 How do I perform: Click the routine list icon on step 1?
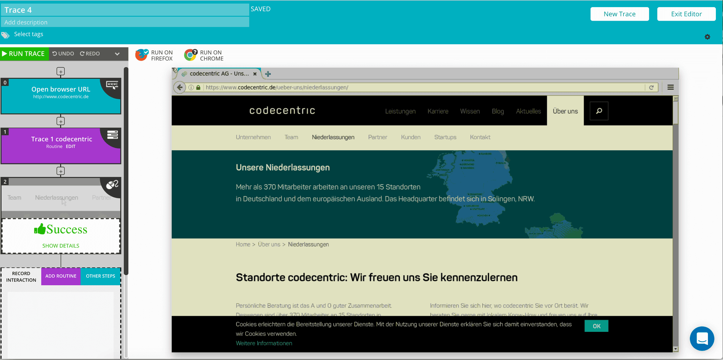tap(112, 135)
